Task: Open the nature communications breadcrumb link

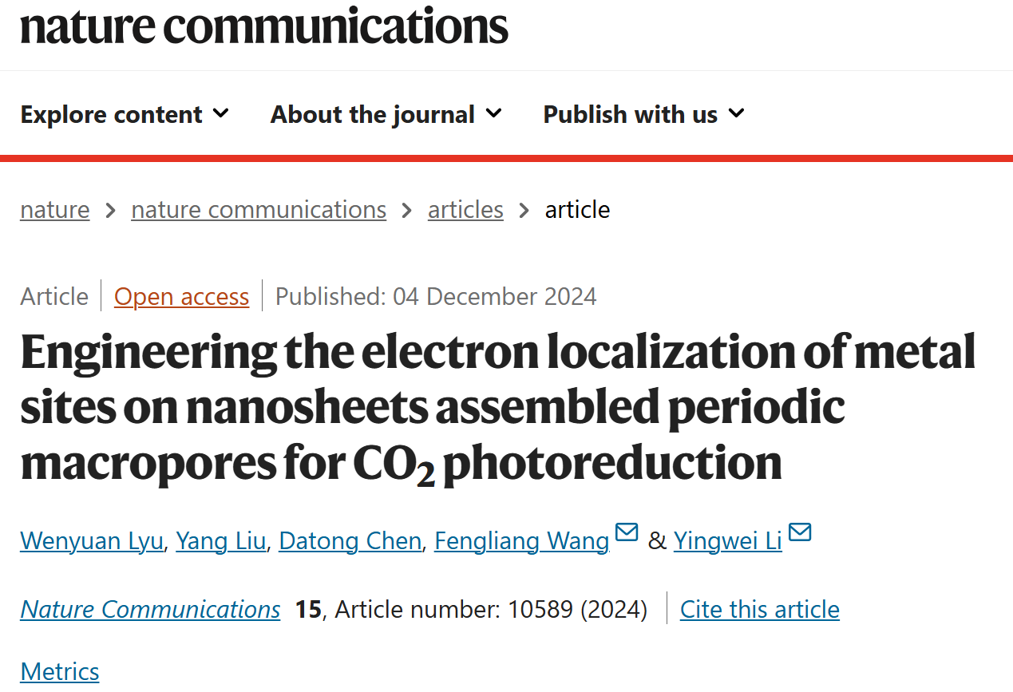Action: [x=259, y=210]
